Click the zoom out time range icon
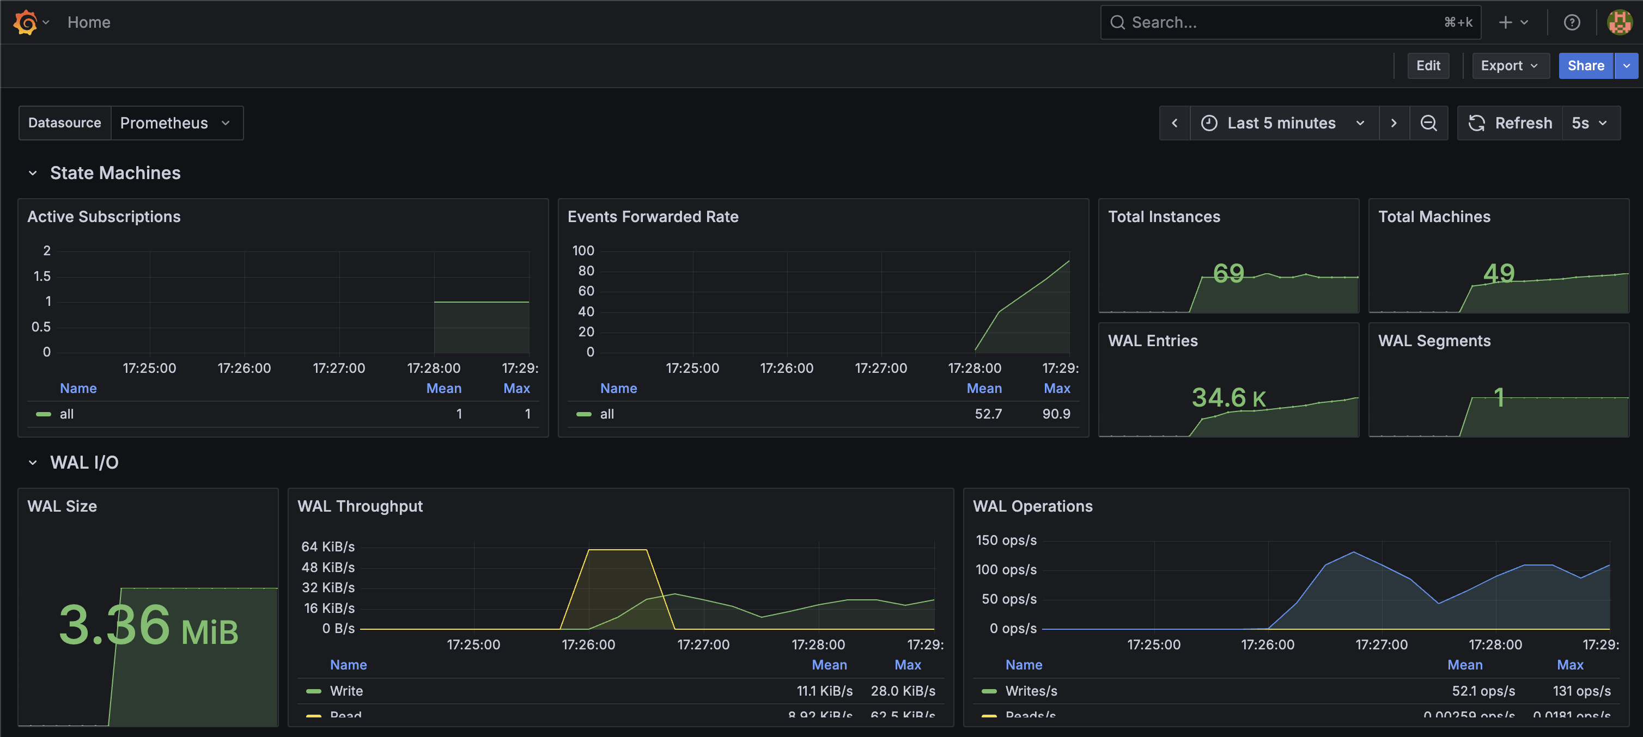Screen dimensions: 1643x737 pyautogui.click(x=1429, y=123)
